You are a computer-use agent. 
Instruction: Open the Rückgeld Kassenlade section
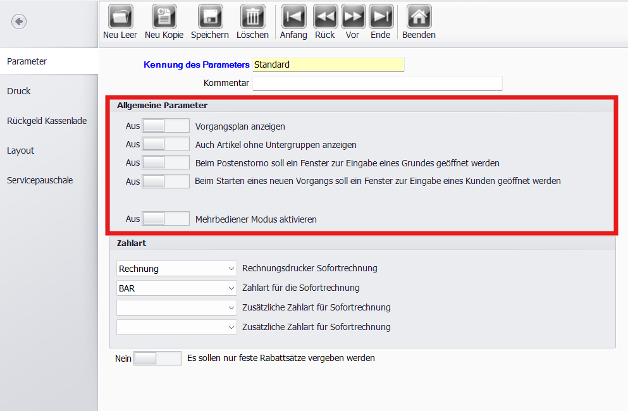47,121
